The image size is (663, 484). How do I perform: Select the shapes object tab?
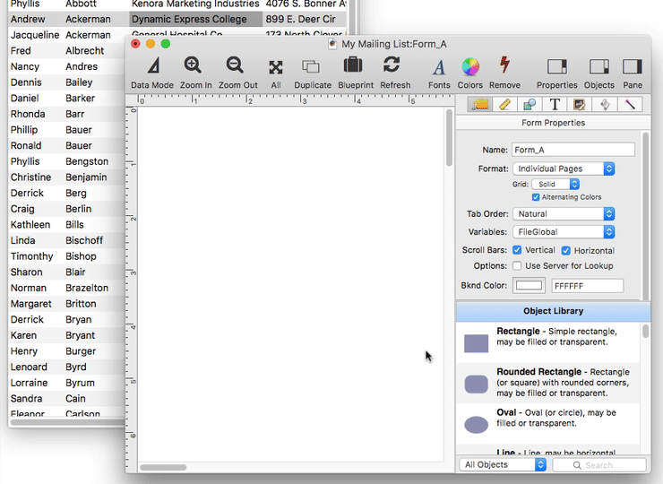(x=530, y=104)
